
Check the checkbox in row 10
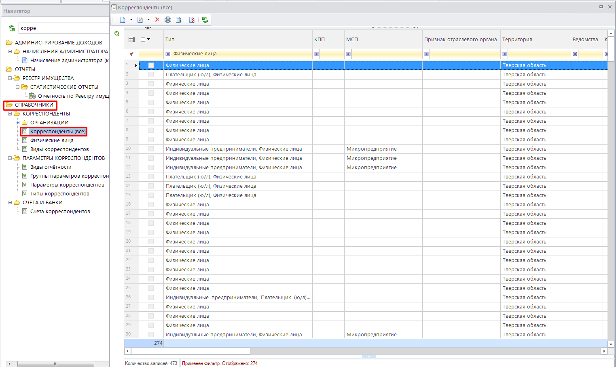pos(151,149)
